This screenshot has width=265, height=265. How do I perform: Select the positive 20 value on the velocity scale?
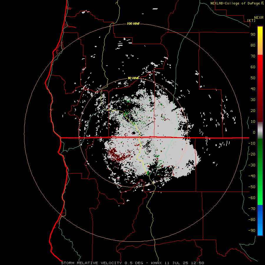tap(253, 111)
